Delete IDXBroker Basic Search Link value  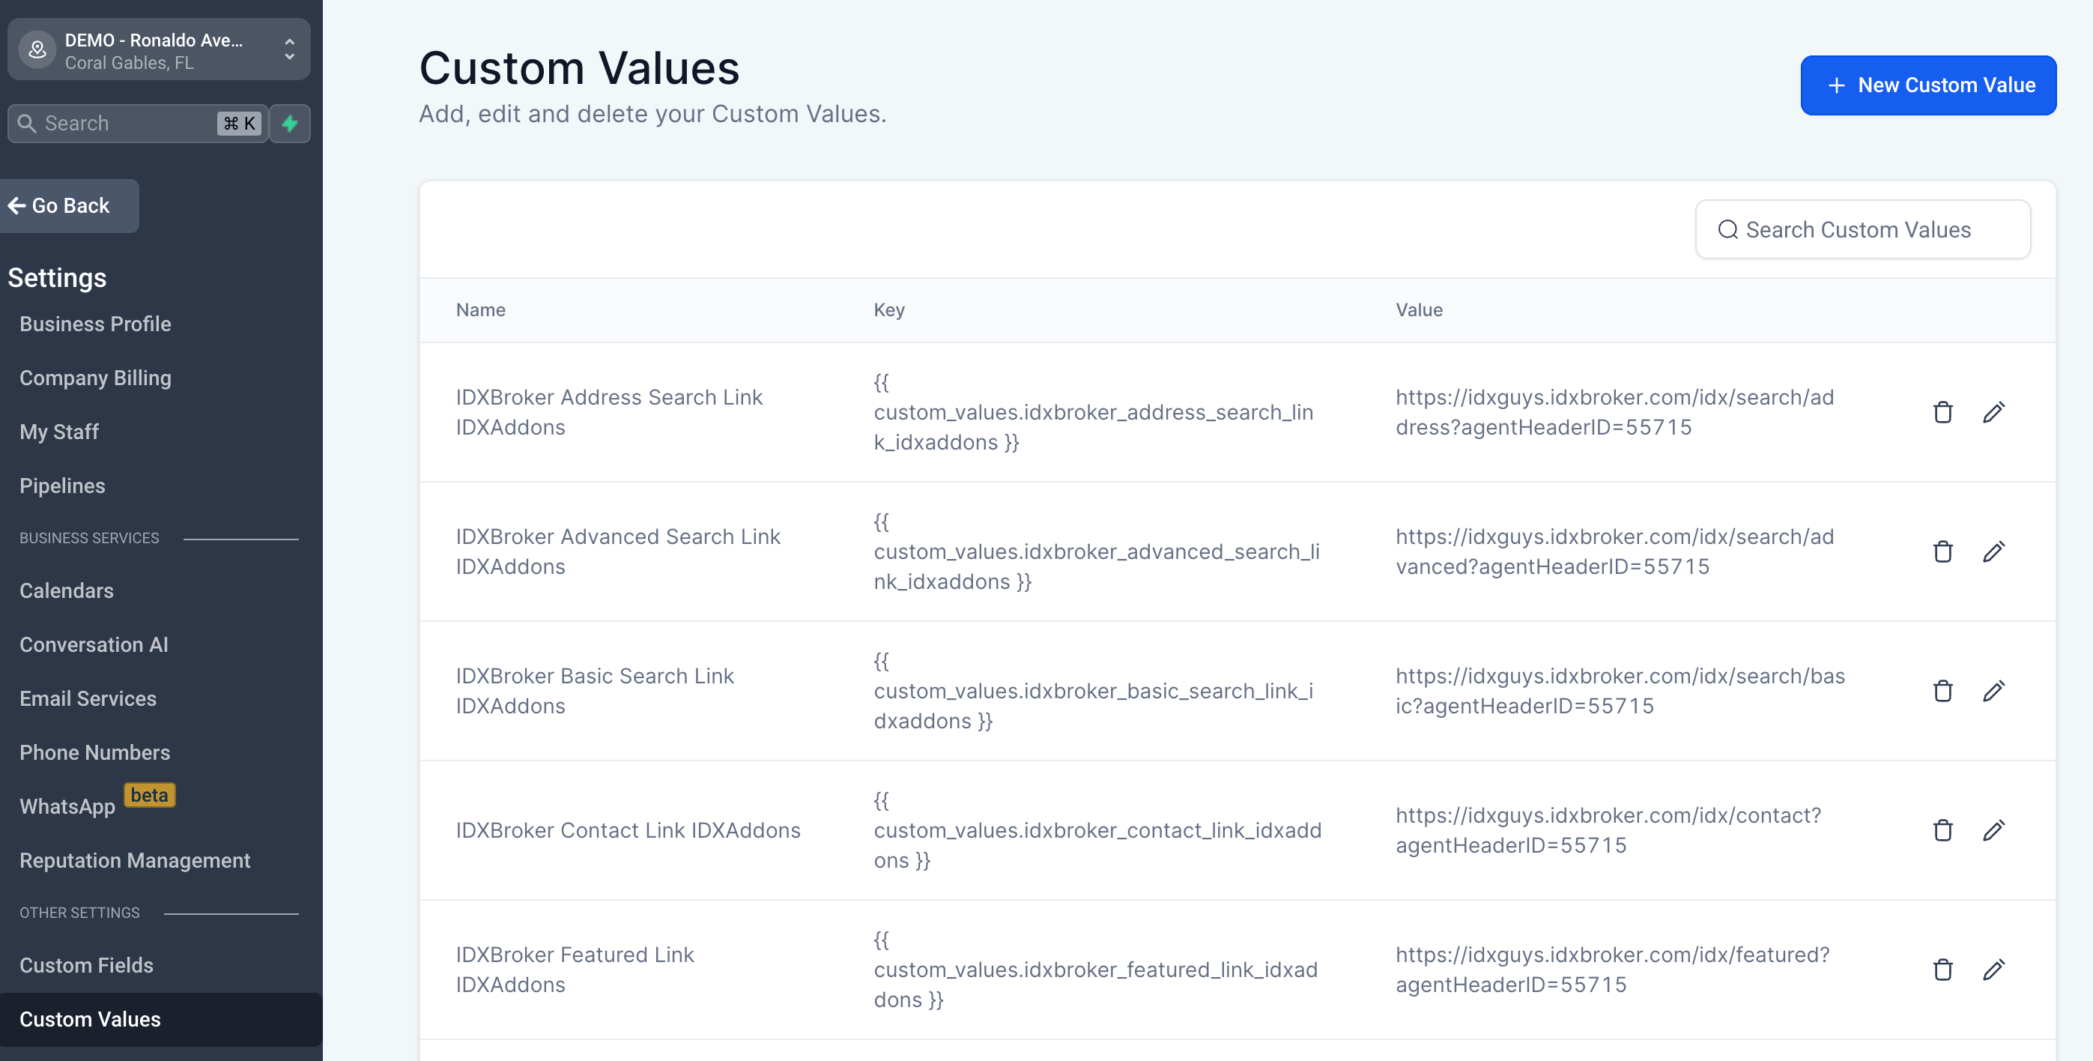[x=1942, y=691]
